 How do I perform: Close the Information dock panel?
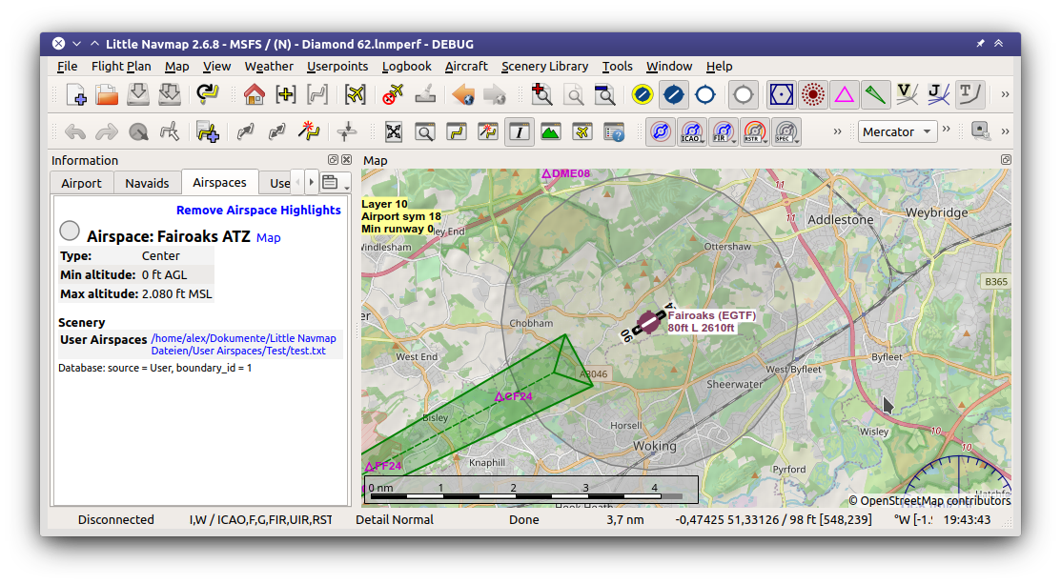click(x=346, y=160)
